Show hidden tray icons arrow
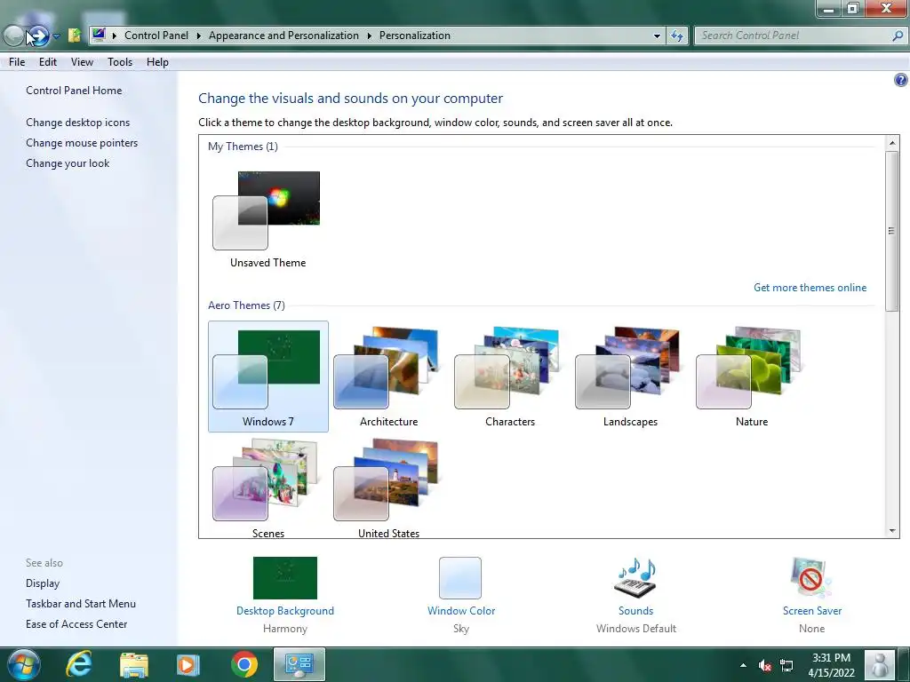Image resolution: width=910 pixels, height=682 pixels. coord(743,665)
